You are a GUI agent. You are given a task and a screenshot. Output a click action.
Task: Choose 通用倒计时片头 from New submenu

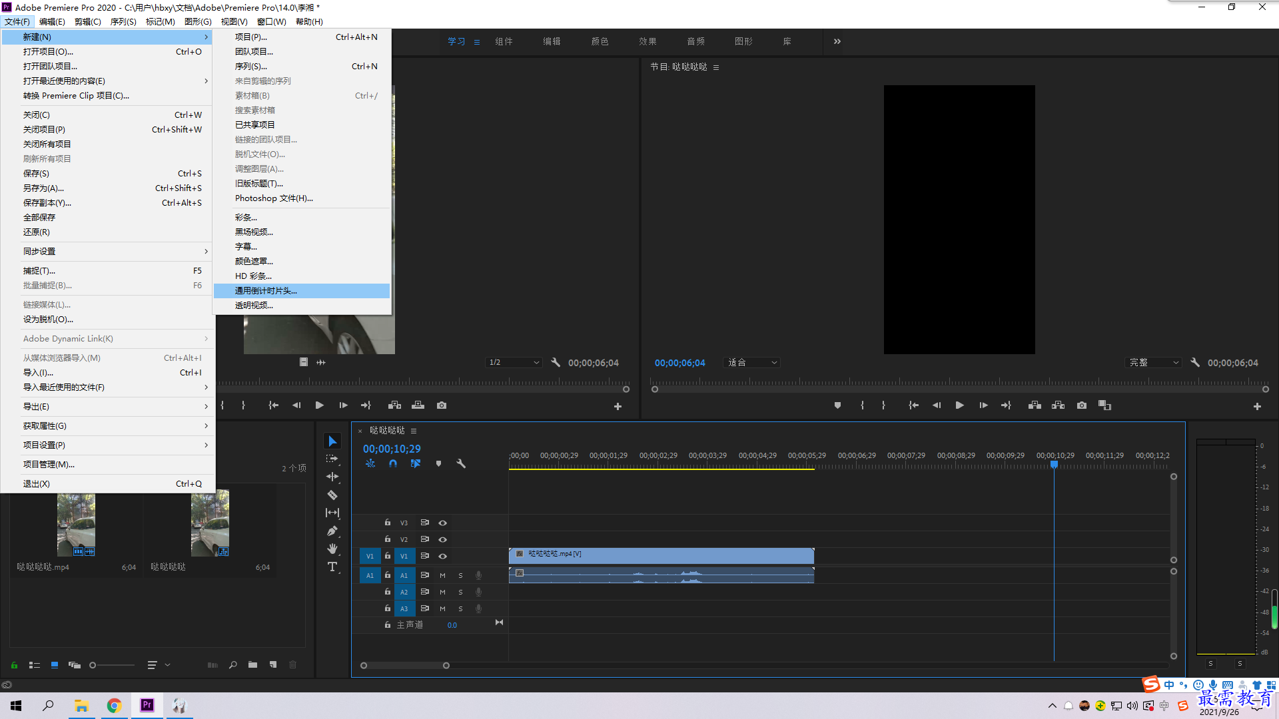[x=302, y=291]
